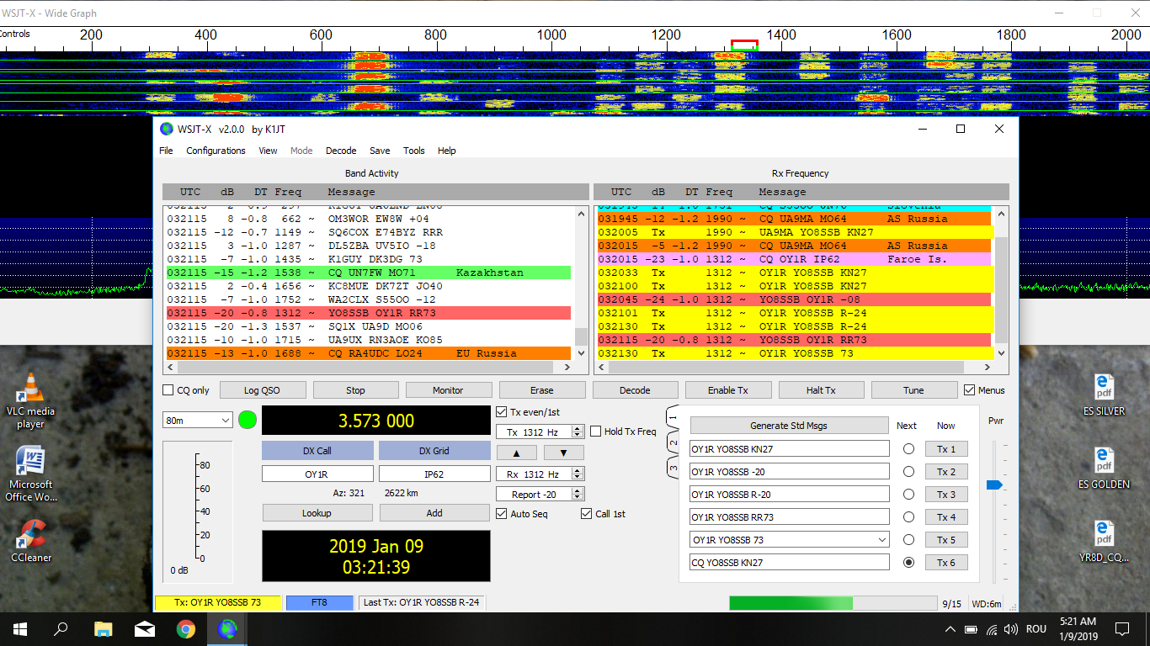The width and height of the screenshot is (1150, 646).
Task: Open the Windows Start menu
Action: [x=20, y=628]
